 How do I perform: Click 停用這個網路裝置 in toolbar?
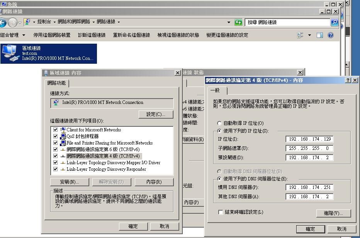52,35
